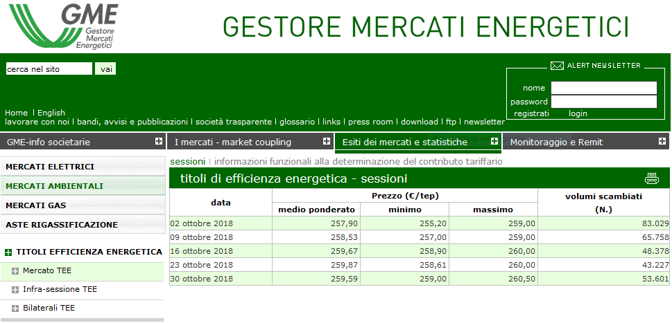This screenshot has height=323, width=672.
Task: Click the GME logo
Action: tap(63, 26)
